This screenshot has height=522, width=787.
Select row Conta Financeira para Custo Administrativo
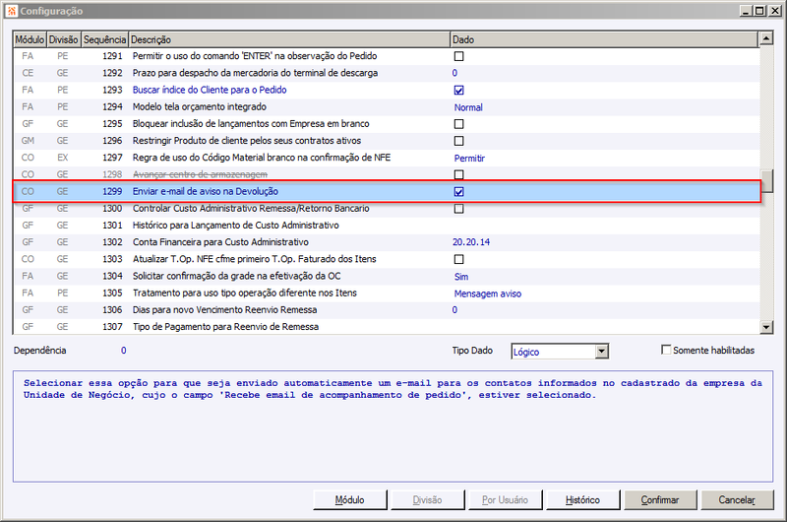386,242
